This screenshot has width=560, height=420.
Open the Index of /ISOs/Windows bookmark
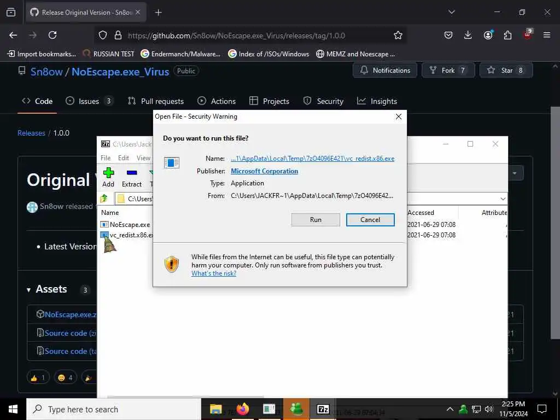pyautogui.click(x=269, y=54)
